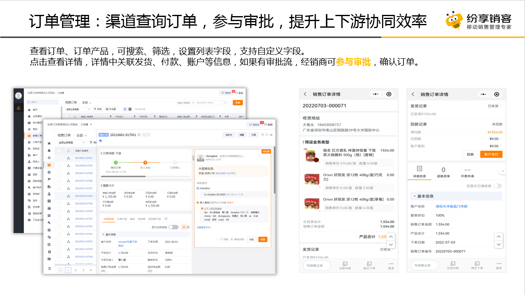Tick the checkbox for order 20210524-017026
Viewport: 525px width, 295px height.
pyautogui.click(x=59, y=203)
